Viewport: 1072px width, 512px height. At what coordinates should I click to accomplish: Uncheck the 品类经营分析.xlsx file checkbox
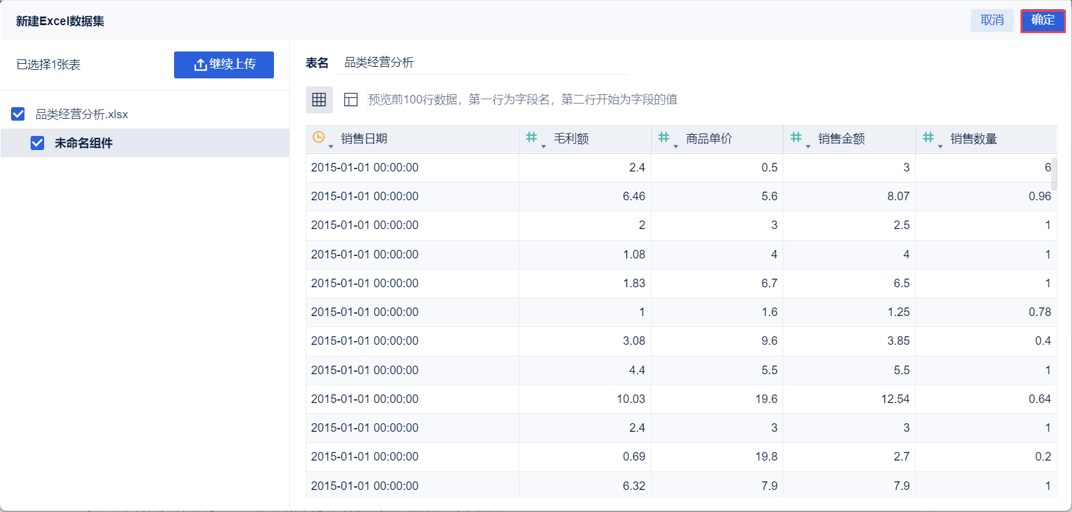point(18,115)
